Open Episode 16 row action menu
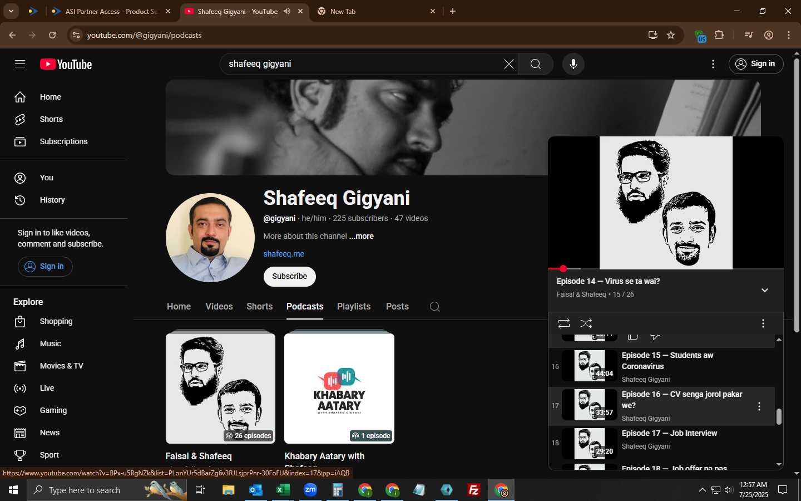This screenshot has width=801, height=501. 759,406
